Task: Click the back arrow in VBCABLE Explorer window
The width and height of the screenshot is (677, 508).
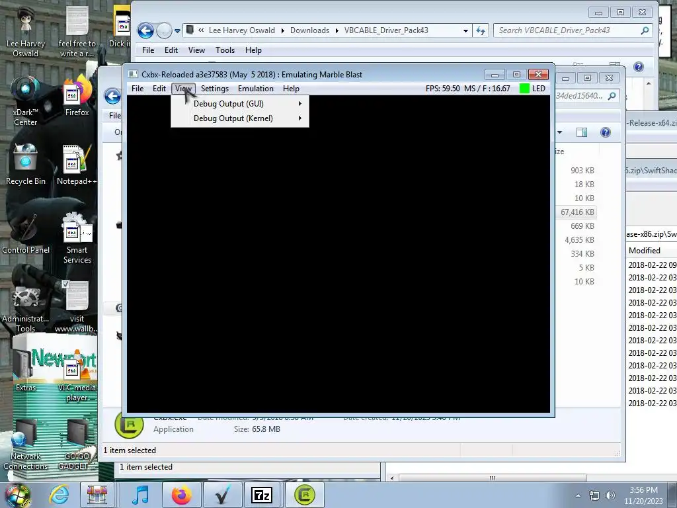Action: (145, 30)
